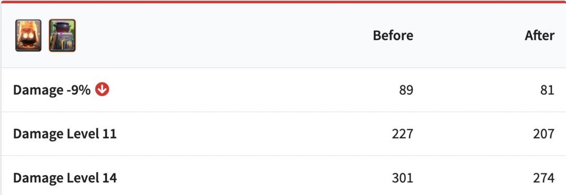Click the Fire Spirit card icon
Image resolution: width=566 pixels, height=195 pixels.
point(28,35)
